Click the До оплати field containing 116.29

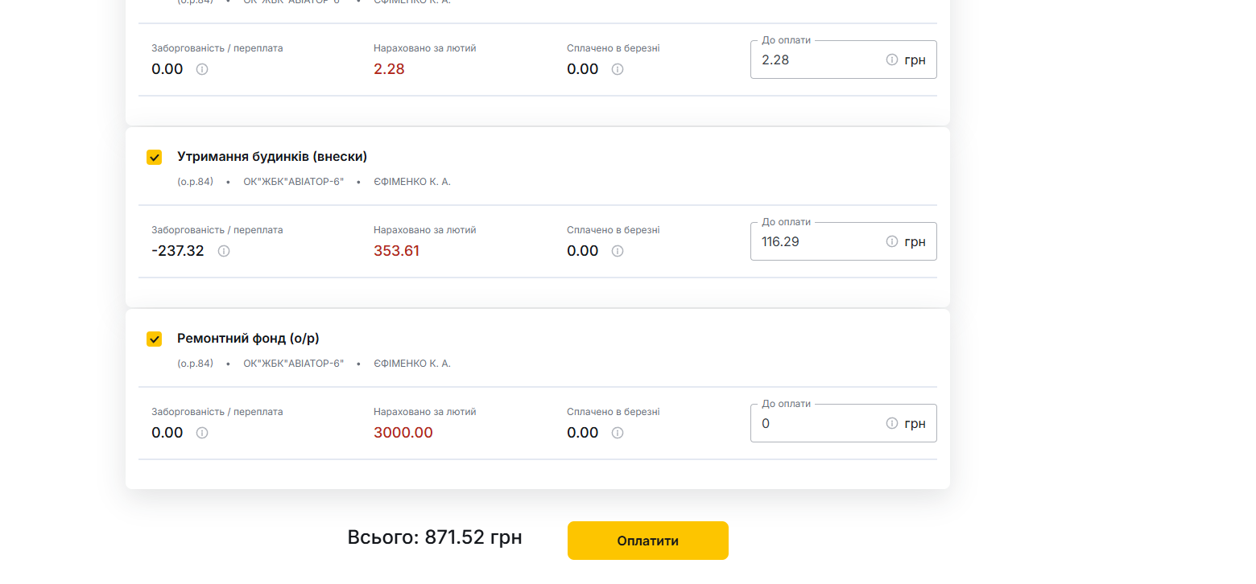(817, 241)
